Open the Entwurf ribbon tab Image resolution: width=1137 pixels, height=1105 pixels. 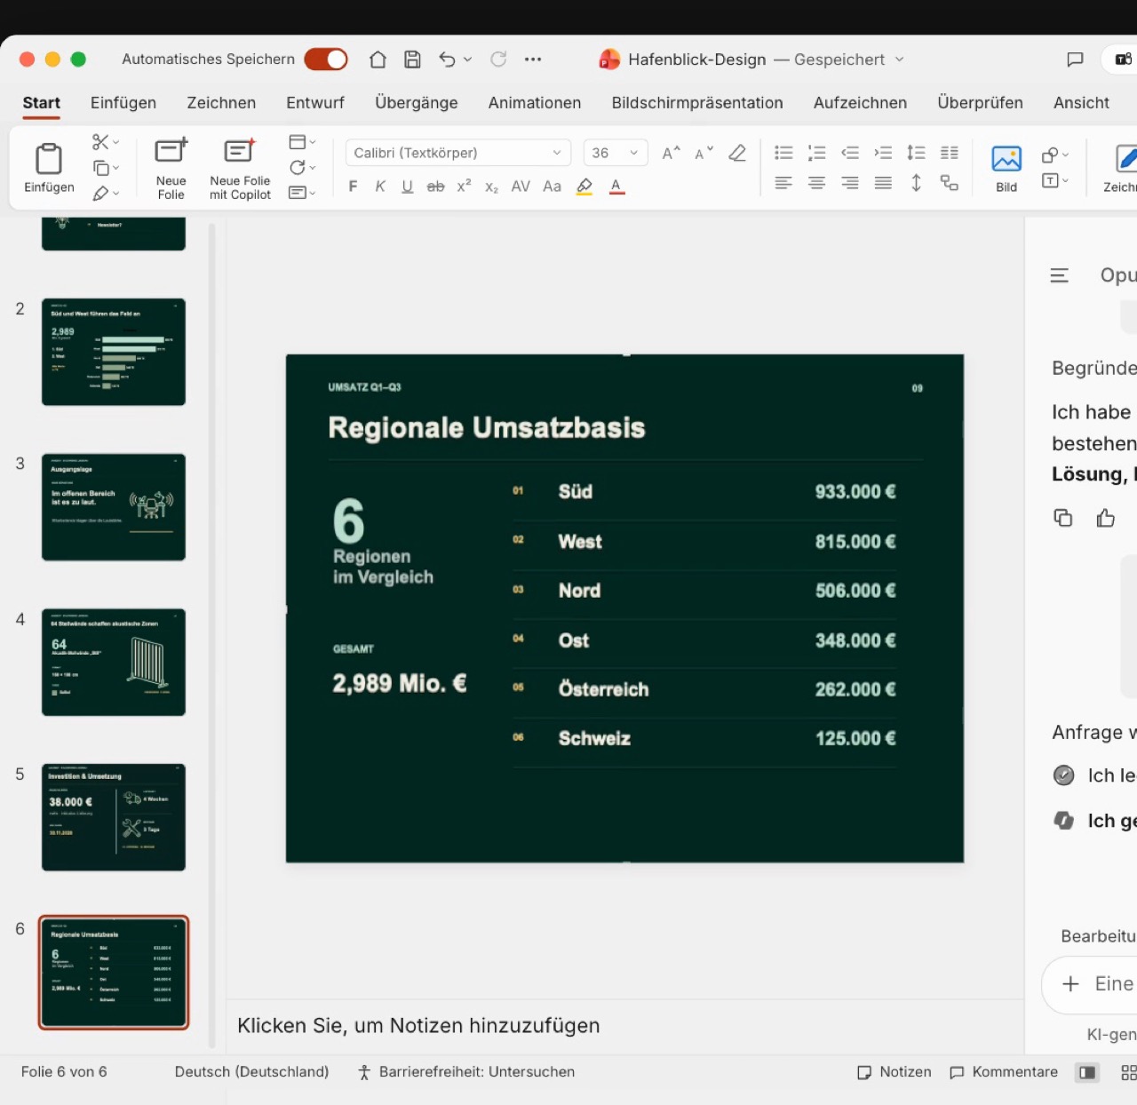click(315, 102)
